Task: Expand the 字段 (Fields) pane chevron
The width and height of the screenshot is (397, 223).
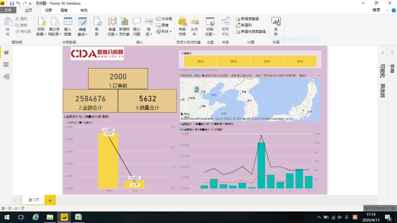Action: [x=392, y=53]
